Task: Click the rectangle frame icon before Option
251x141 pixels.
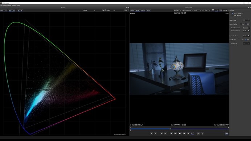Action: click(x=221, y=10)
